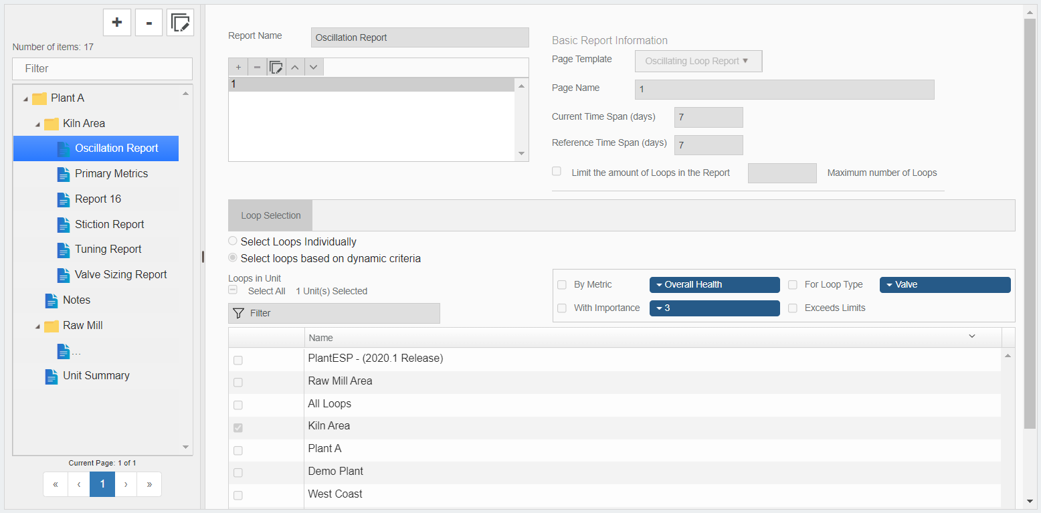
Task: Go to the next page of reports
Action: 126,484
